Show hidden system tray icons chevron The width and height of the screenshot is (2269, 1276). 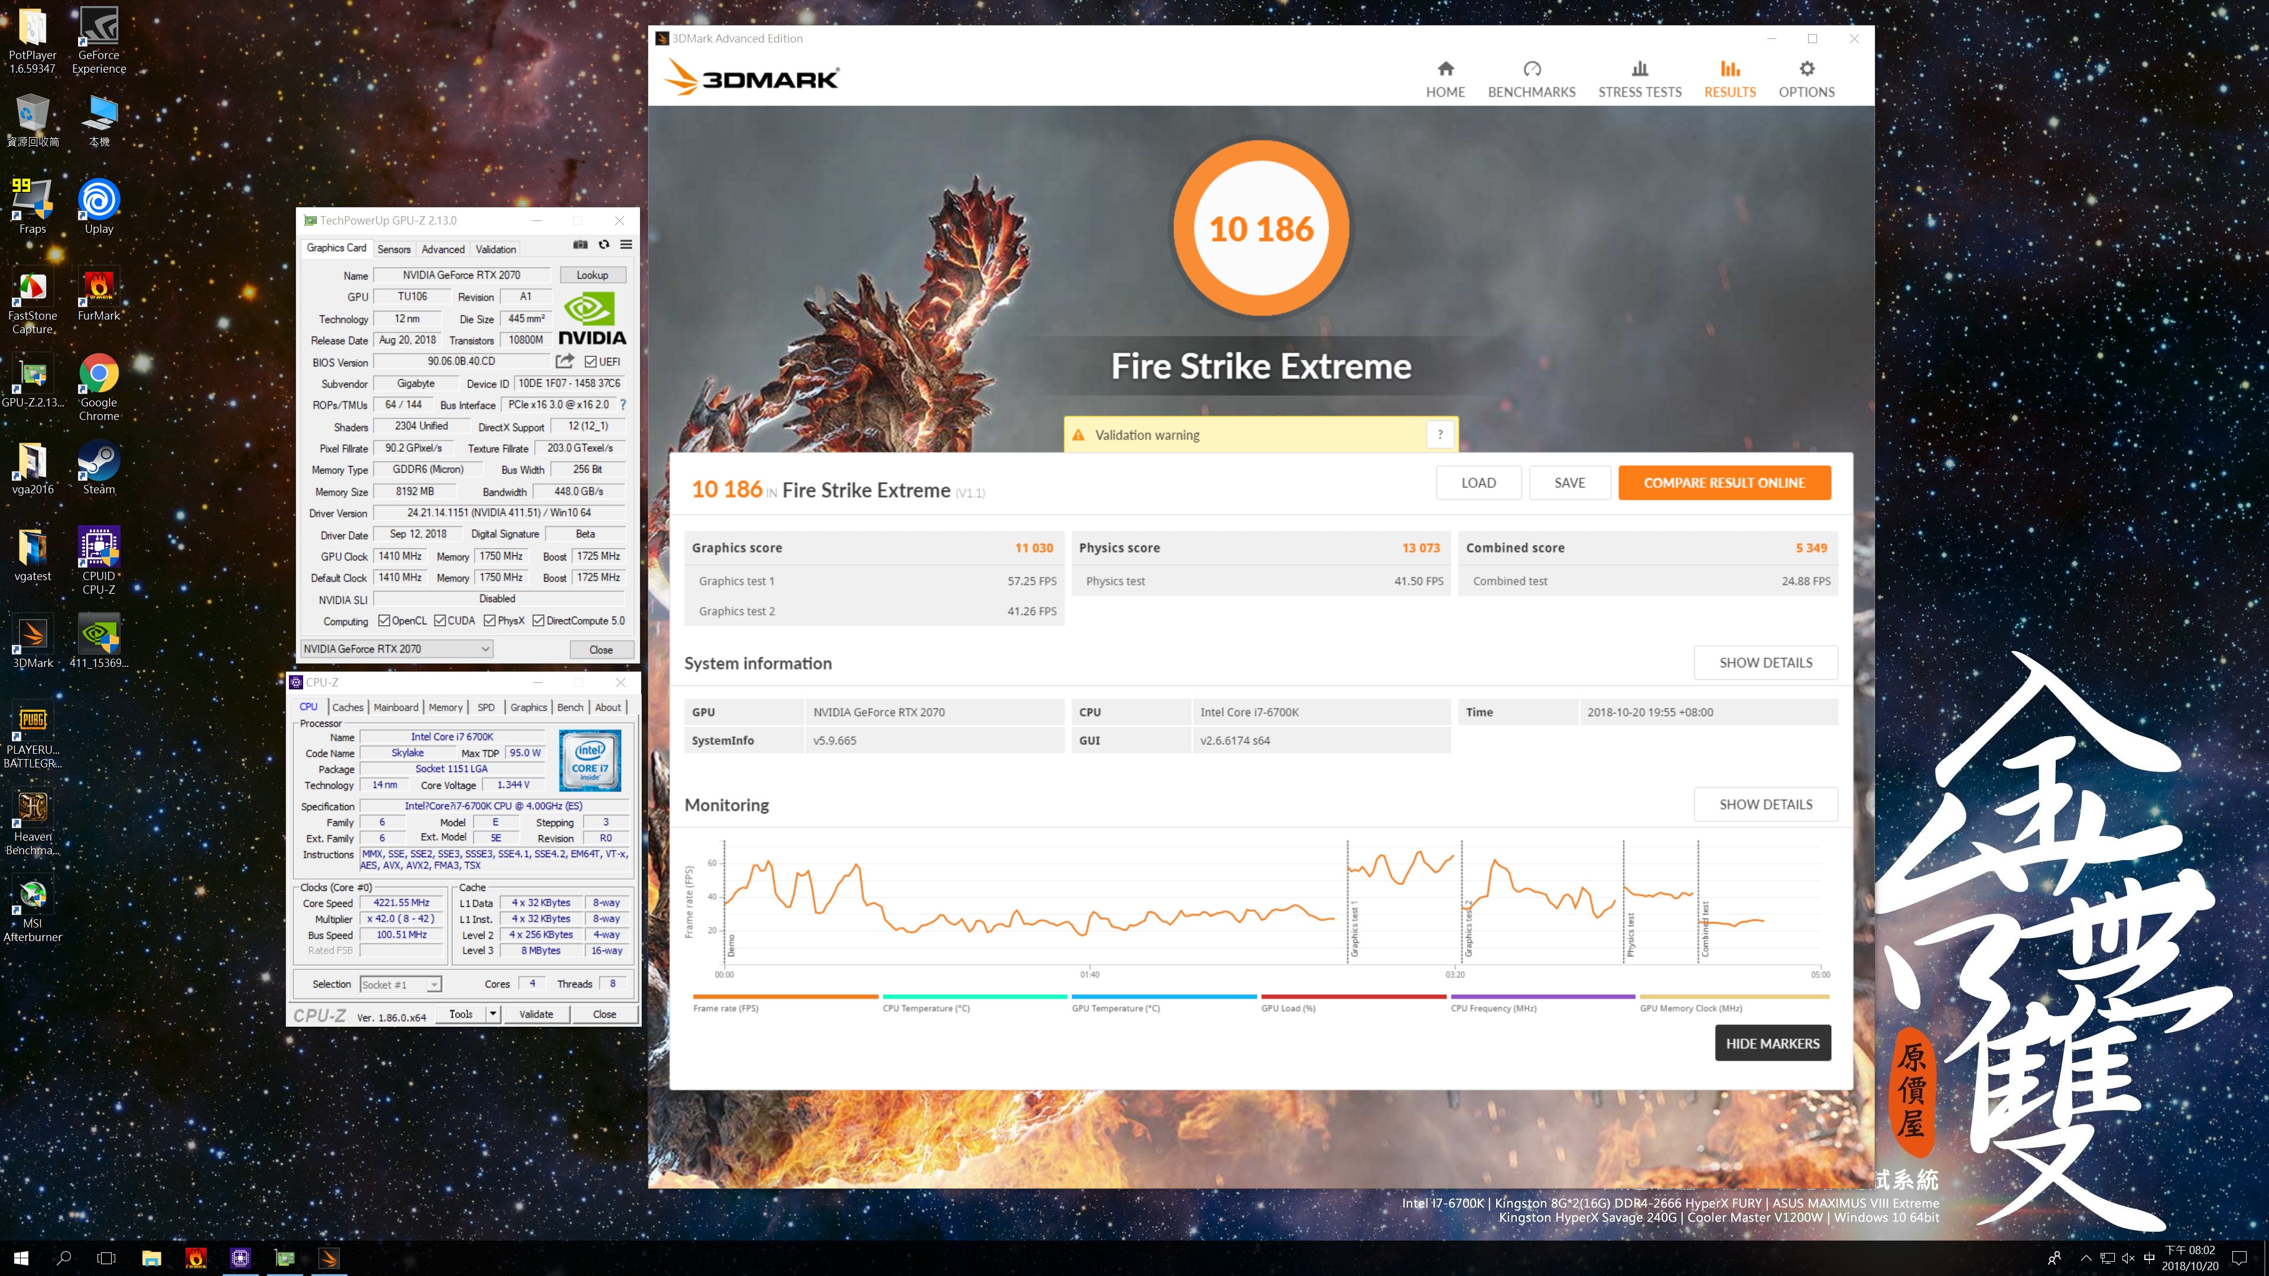[2085, 1258]
